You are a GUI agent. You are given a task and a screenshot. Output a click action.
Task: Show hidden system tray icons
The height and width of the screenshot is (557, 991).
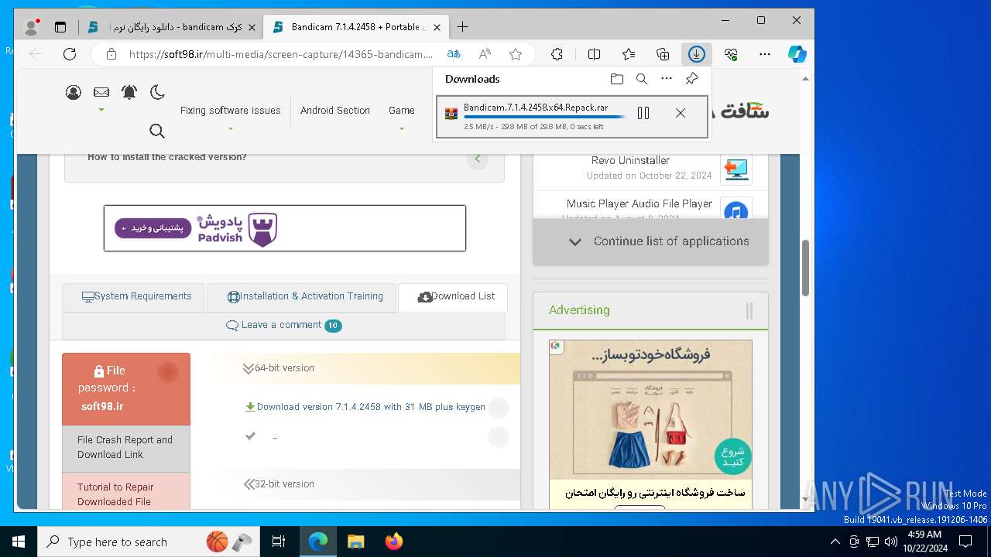(x=835, y=542)
